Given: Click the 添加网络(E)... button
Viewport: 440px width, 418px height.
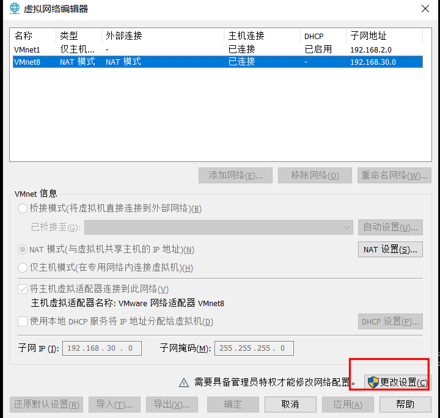Looking at the screenshot, I should coord(235,175).
